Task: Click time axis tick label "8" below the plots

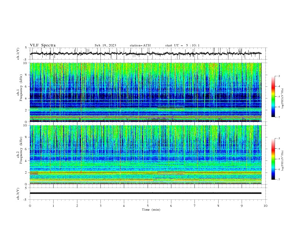Action: (218, 206)
